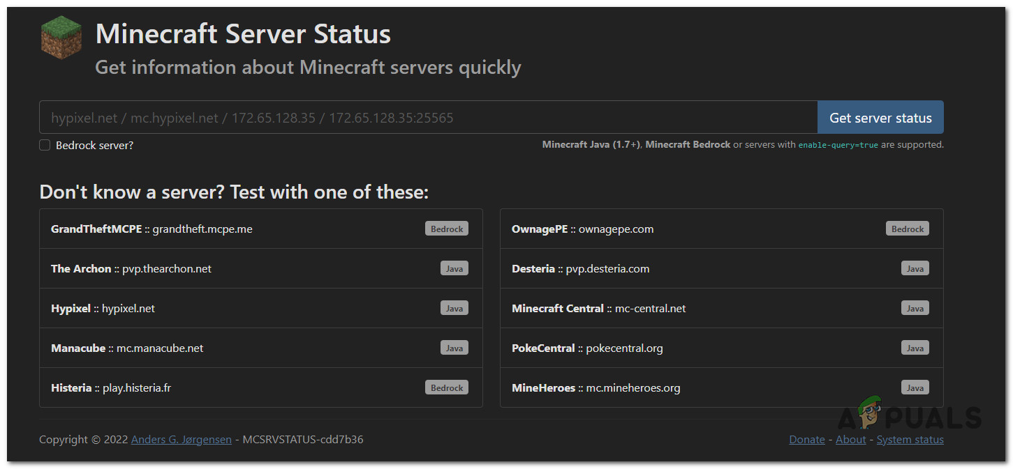
Task: Click the Java badge on Desteria row
Action: [915, 268]
